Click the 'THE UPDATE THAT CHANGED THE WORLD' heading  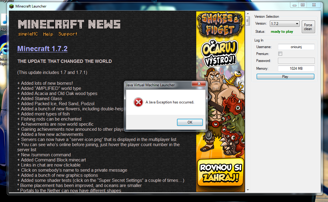click(x=65, y=61)
